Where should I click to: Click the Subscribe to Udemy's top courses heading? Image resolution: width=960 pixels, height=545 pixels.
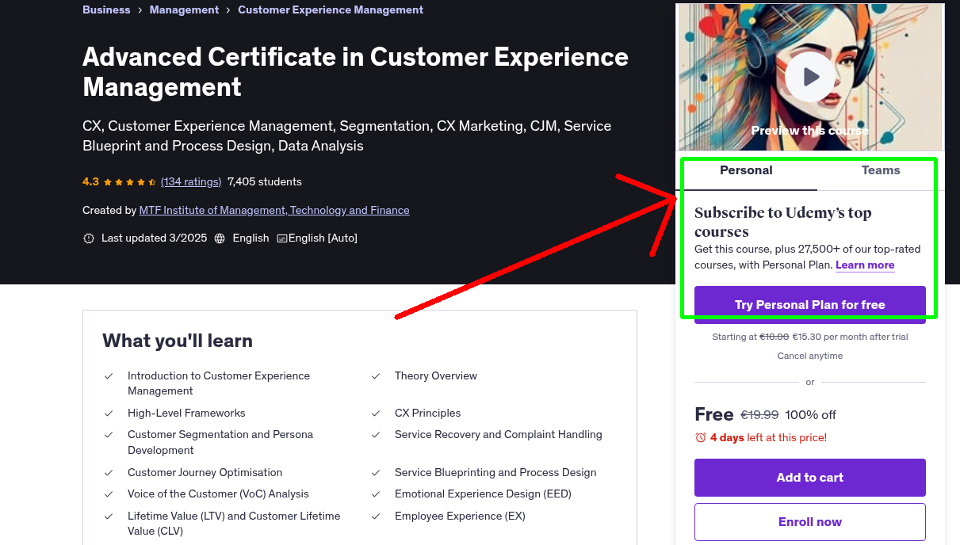coord(783,222)
